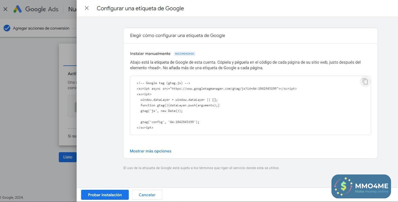Click the X beside the Google Ads logo

pos(5,9)
